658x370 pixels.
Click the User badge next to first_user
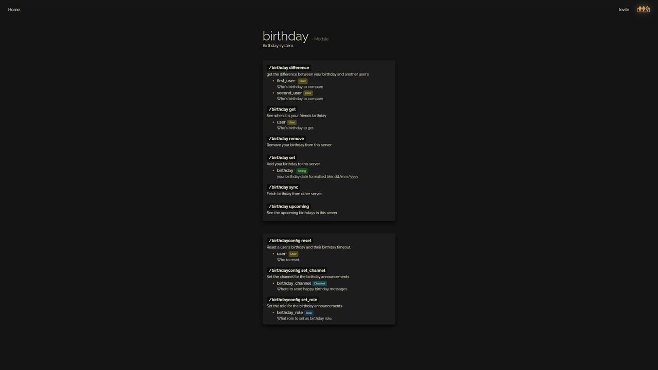pyautogui.click(x=303, y=81)
